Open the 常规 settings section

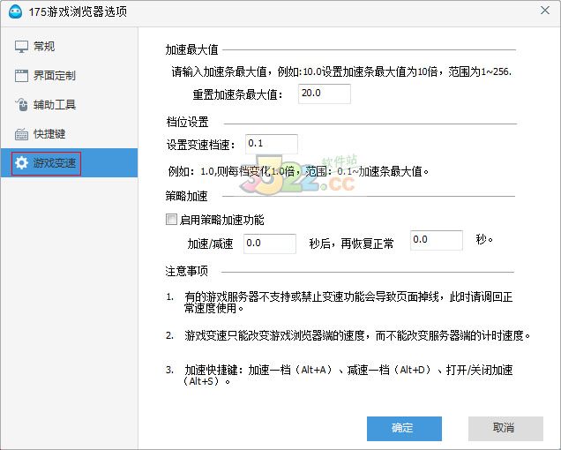(x=69, y=47)
